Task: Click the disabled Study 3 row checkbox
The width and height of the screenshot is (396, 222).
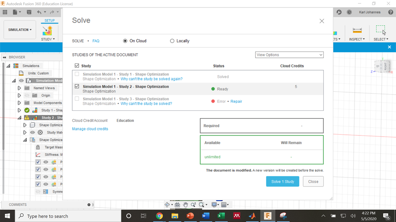Action: point(77,99)
